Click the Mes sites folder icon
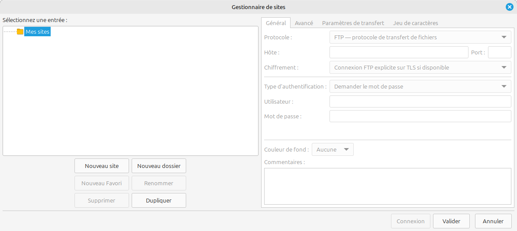Screen dimensions: 517x231 click(x=20, y=32)
